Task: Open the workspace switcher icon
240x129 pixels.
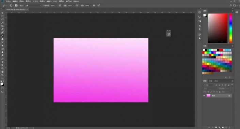Action: pos(235,5)
